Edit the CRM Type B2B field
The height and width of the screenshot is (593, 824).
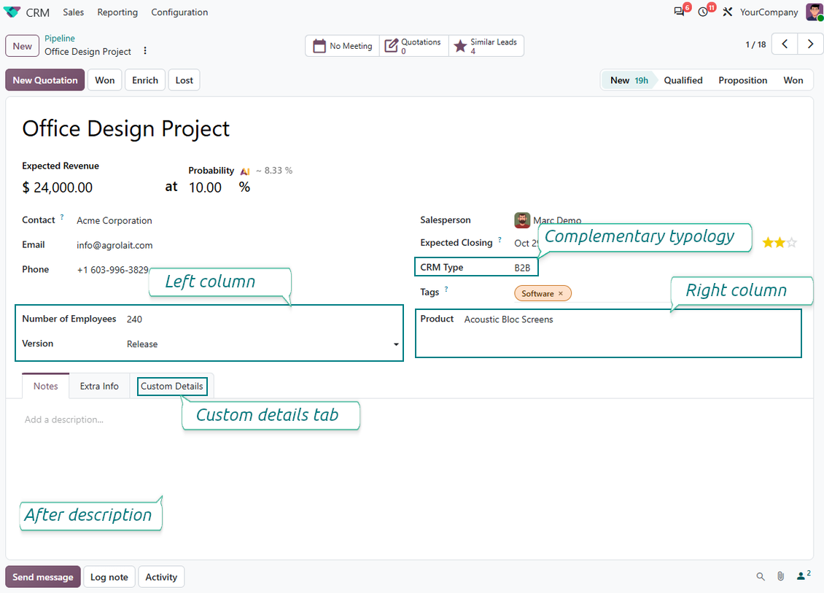(x=522, y=268)
